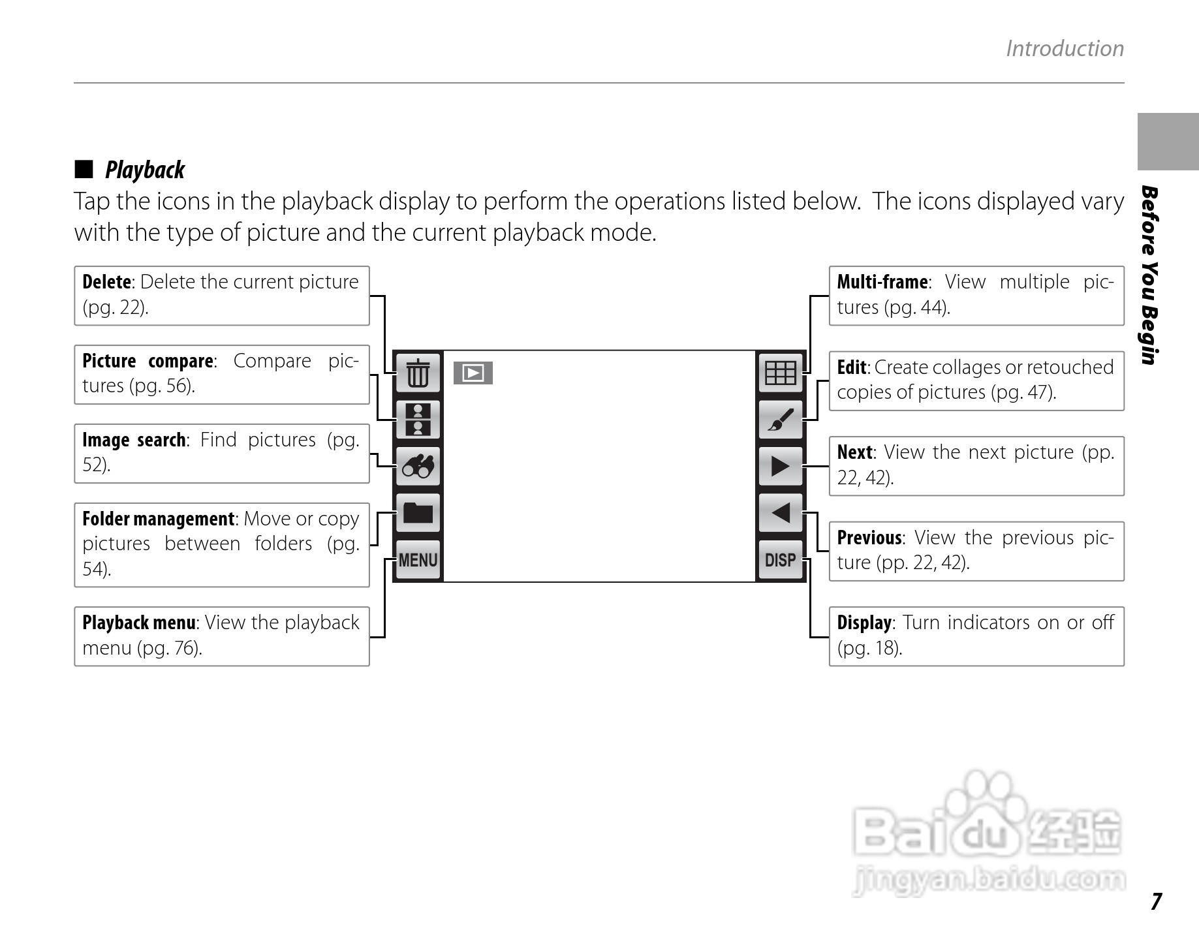The image size is (1199, 947).
Task: Tap the Multi-frame grid icon
Action: (780, 373)
